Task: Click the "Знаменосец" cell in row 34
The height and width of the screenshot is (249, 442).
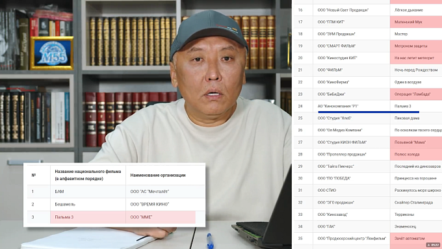Action: pyautogui.click(x=416, y=226)
